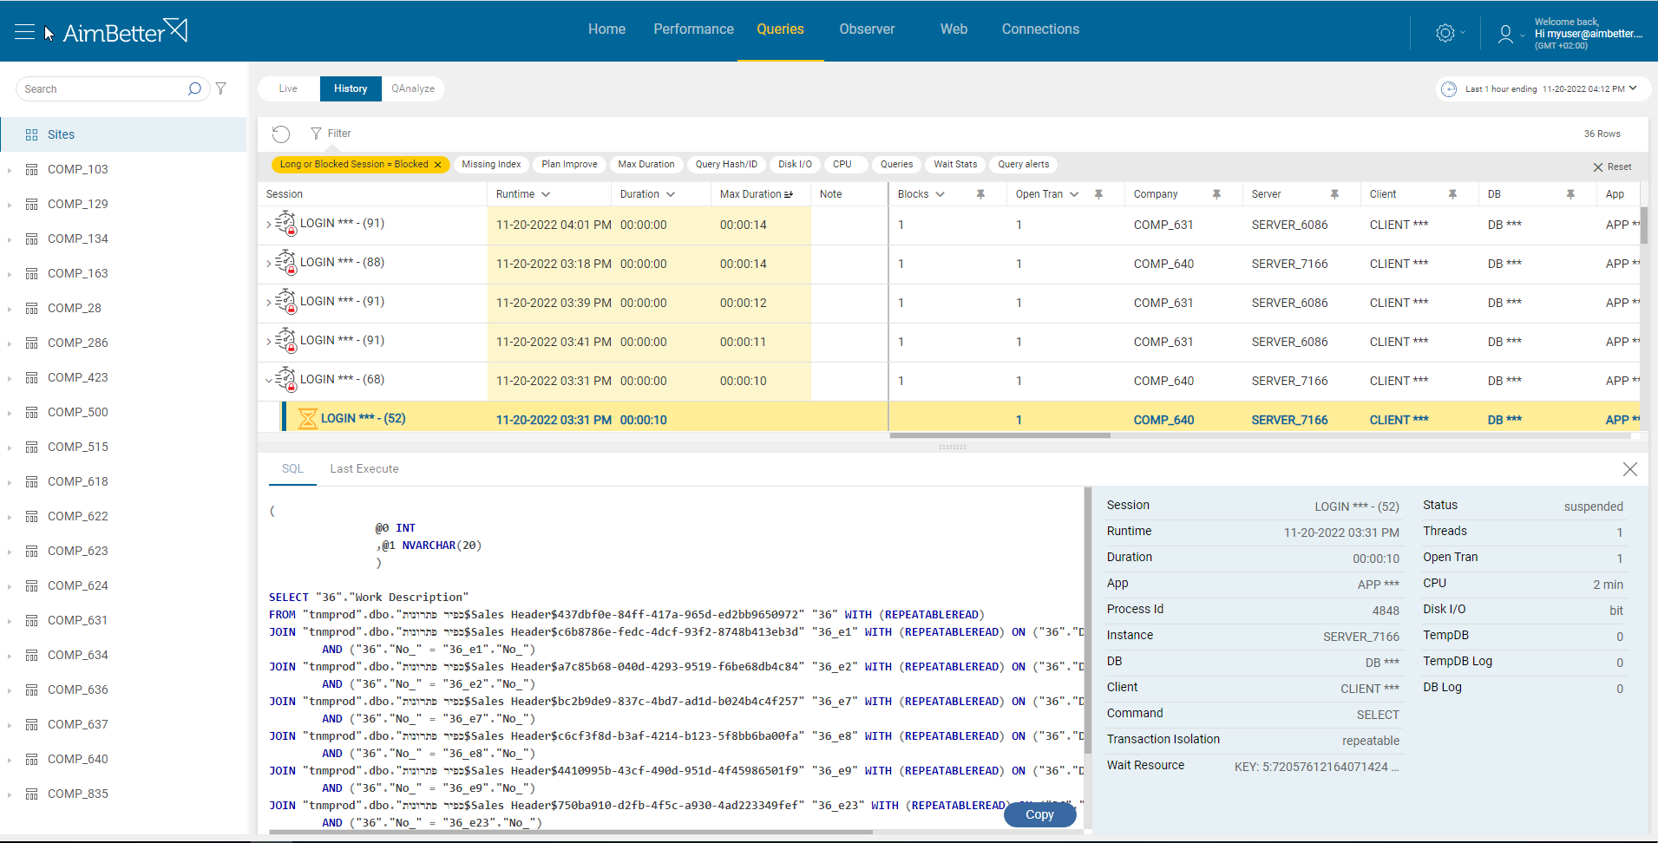Toggle the Query alerts filter chip
This screenshot has width=1658, height=843.
pyautogui.click(x=1023, y=165)
